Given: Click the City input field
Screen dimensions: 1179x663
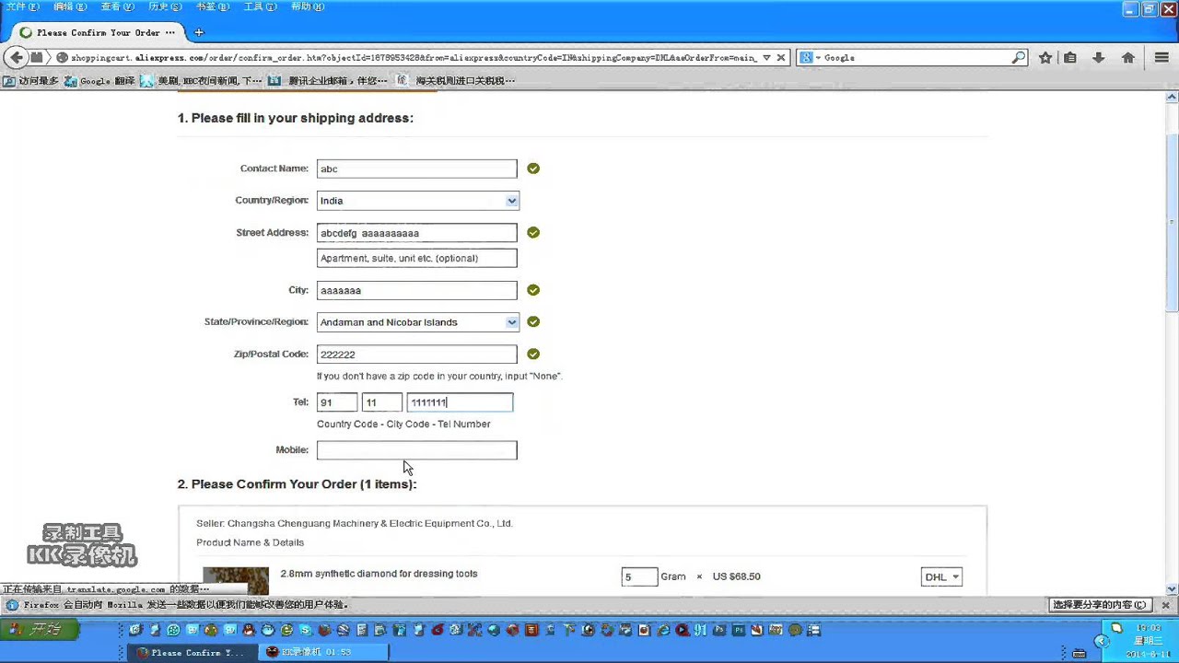Looking at the screenshot, I should (x=416, y=290).
